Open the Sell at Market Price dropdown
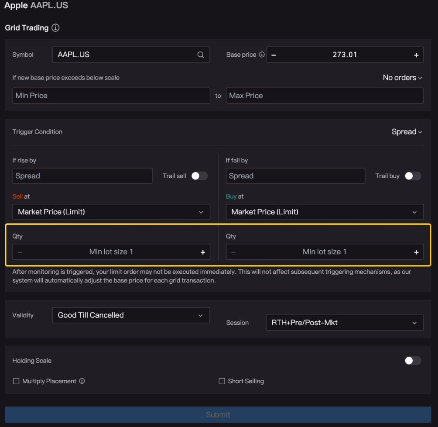This screenshot has width=438, height=427. tap(111, 212)
